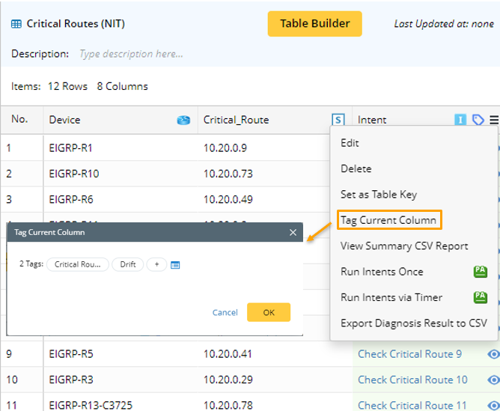Open the Intent column hamburger menu
This screenshot has height=411, width=500.
click(x=494, y=120)
